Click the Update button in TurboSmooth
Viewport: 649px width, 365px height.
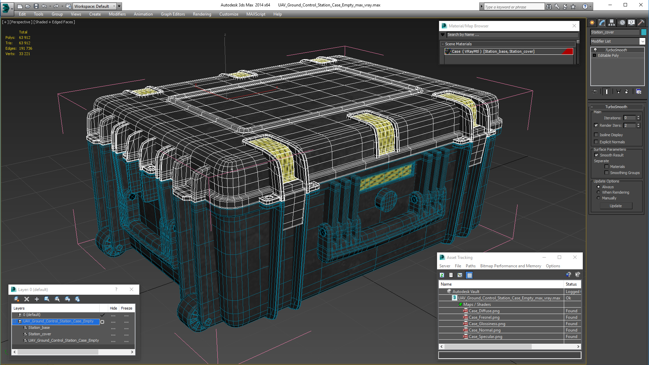point(616,206)
